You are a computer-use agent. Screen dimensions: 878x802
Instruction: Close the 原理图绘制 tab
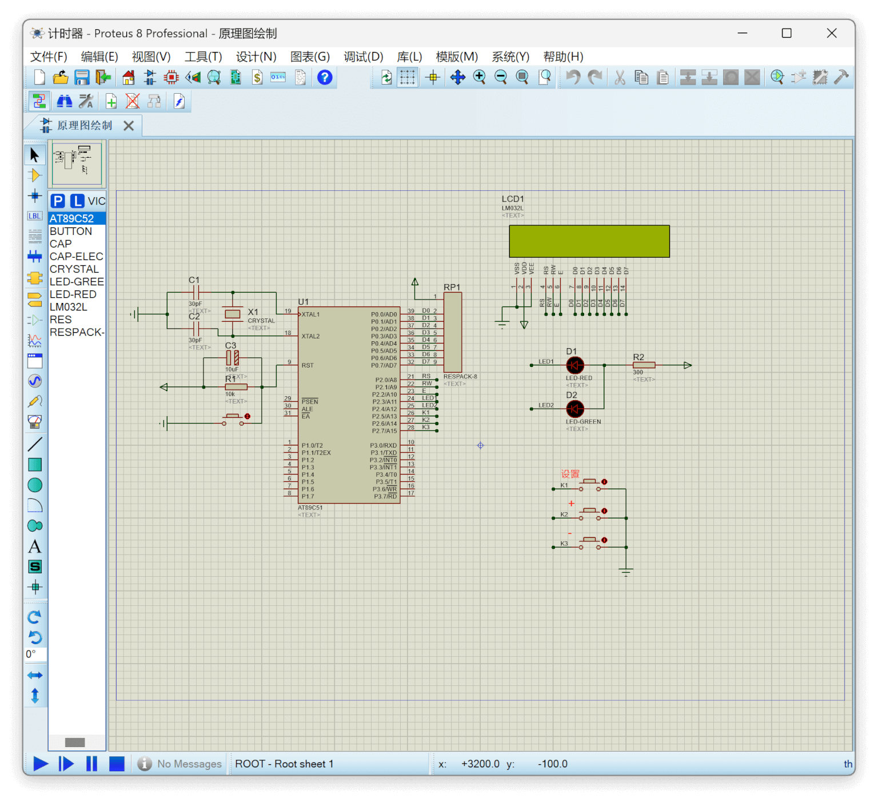(129, 126)
